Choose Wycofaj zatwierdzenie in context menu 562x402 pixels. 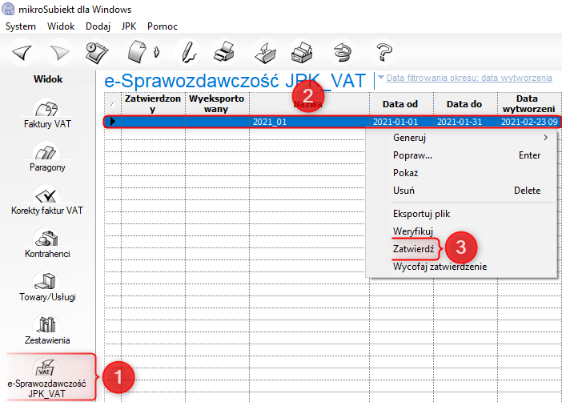tap(461, 267)
